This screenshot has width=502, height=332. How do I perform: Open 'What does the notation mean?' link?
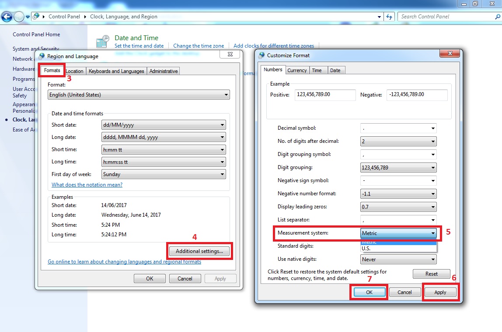87,185
